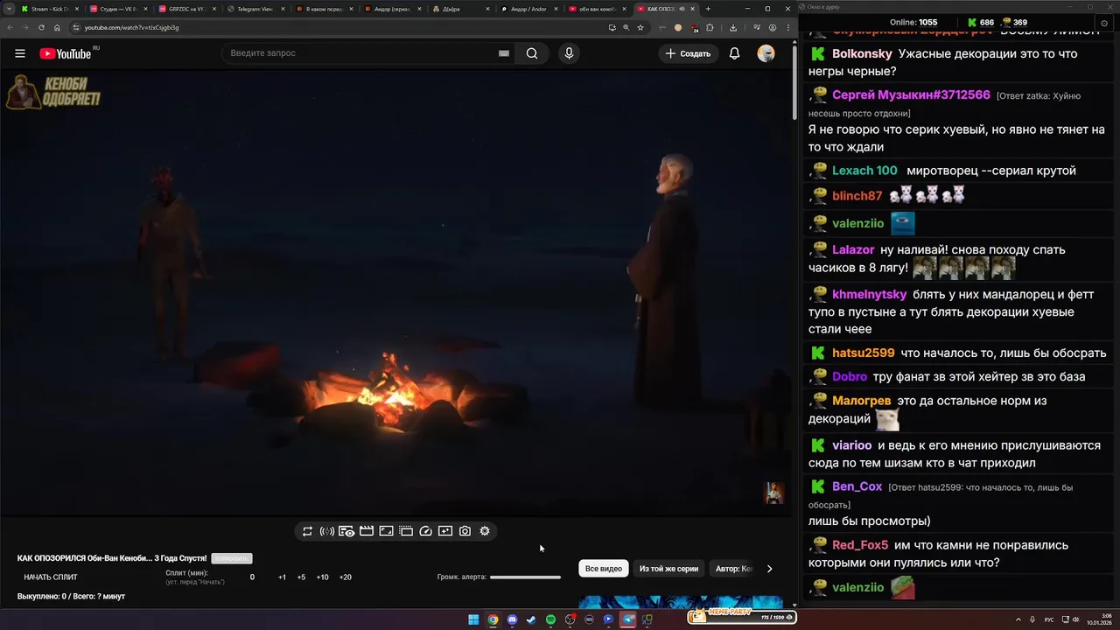Select the Из той же серии chip

click(x=668, y=569)
